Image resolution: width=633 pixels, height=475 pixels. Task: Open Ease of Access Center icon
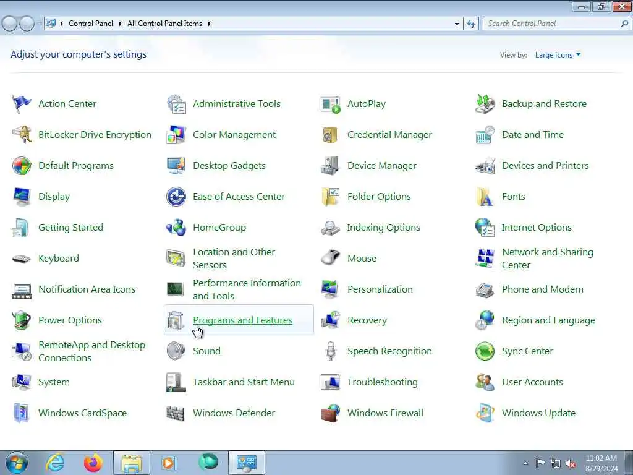click(176, 197)
